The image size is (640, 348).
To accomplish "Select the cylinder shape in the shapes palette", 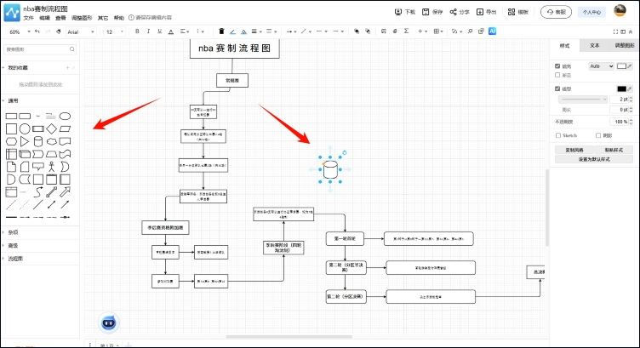I will point(37,141).
